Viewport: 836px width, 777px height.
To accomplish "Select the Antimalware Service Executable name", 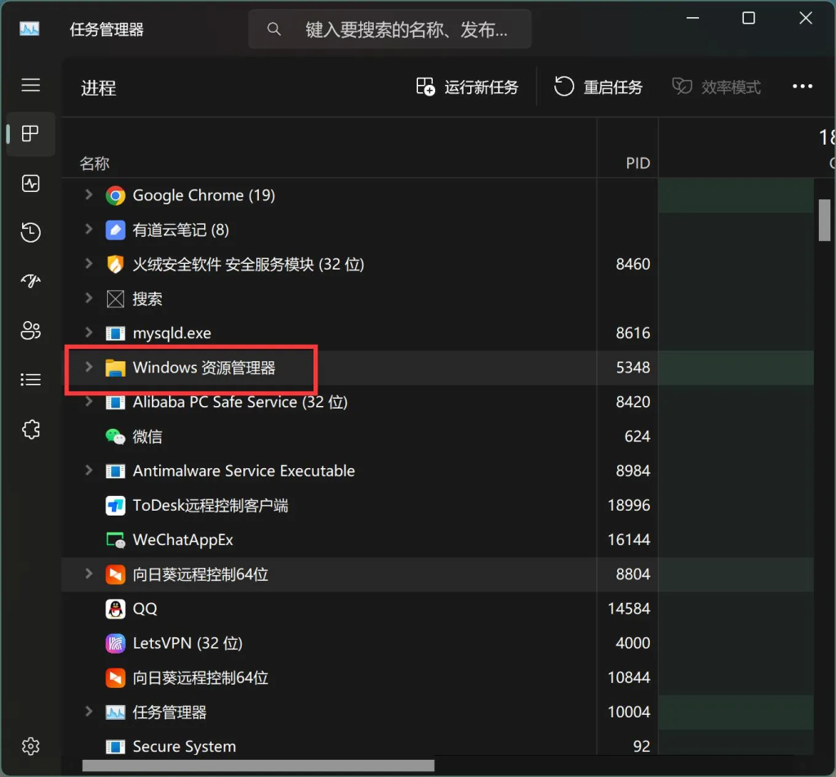I will pos(243,471).
